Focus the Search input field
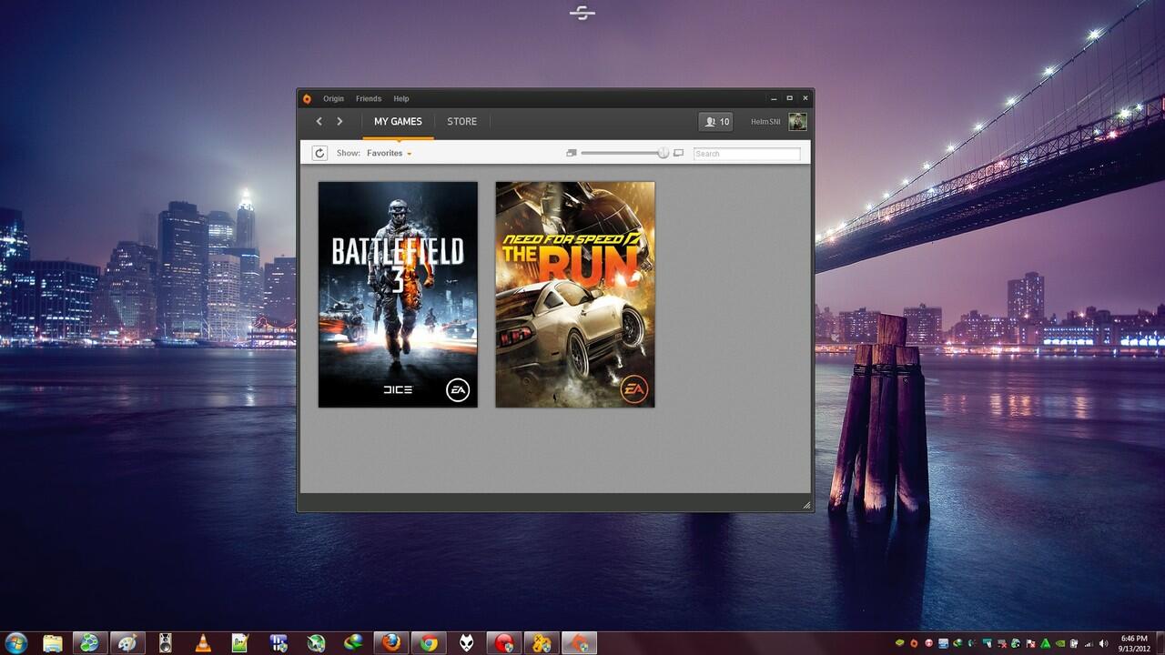 [x=746, y=154]
